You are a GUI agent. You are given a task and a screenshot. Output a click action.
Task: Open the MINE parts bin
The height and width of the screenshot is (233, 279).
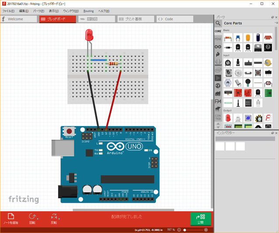218,39
